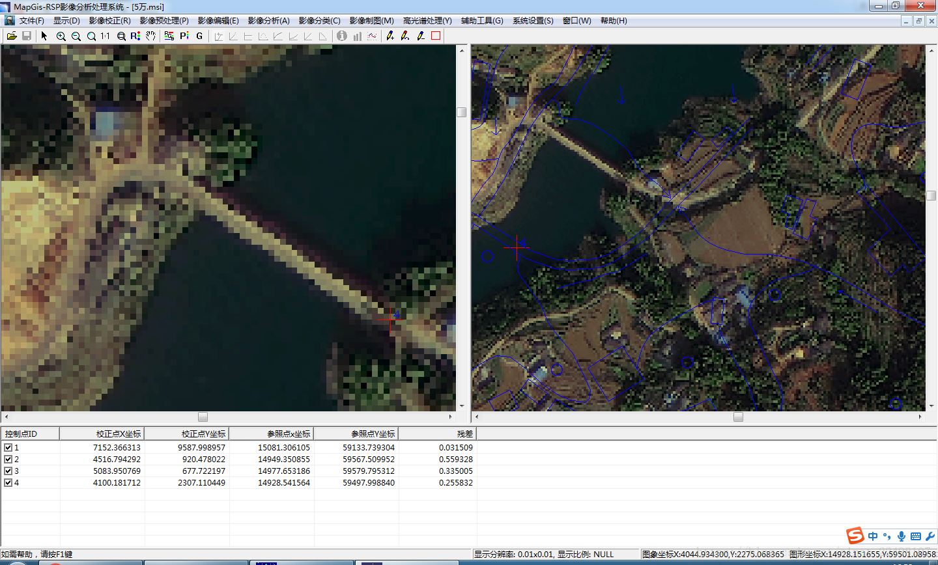Open the 高光谱处理(Y) menu

pos(427,21)
